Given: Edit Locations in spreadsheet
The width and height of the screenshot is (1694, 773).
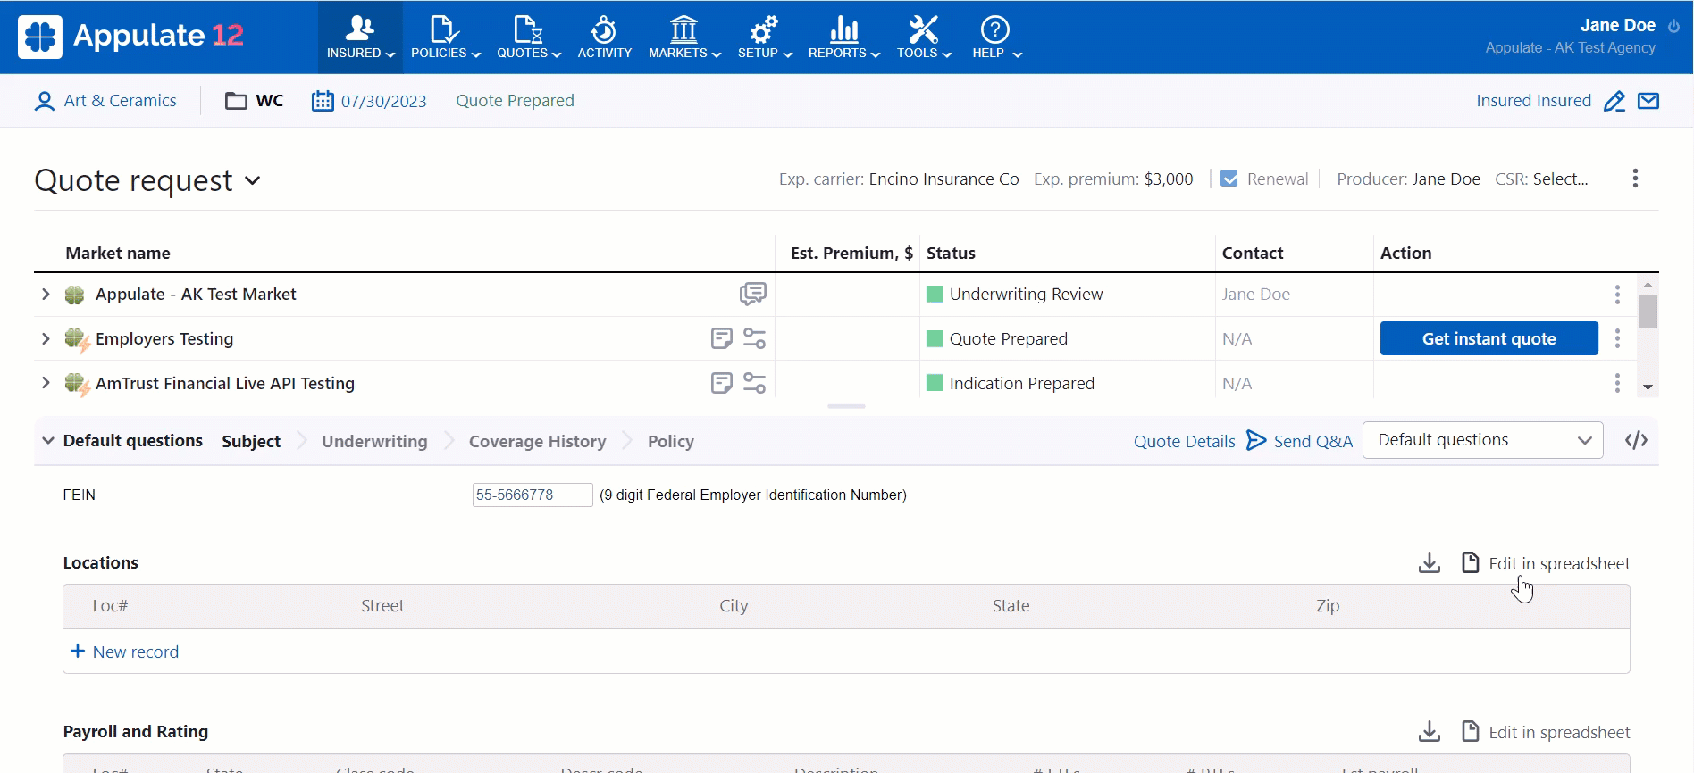Looking at the screenshot, I should (x=1546, y=563).
